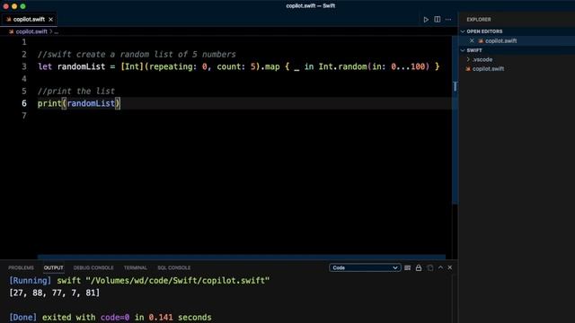This screenshot has height=323, width=575.
Task: Close the bottom panel
Action: coord(450,267)
